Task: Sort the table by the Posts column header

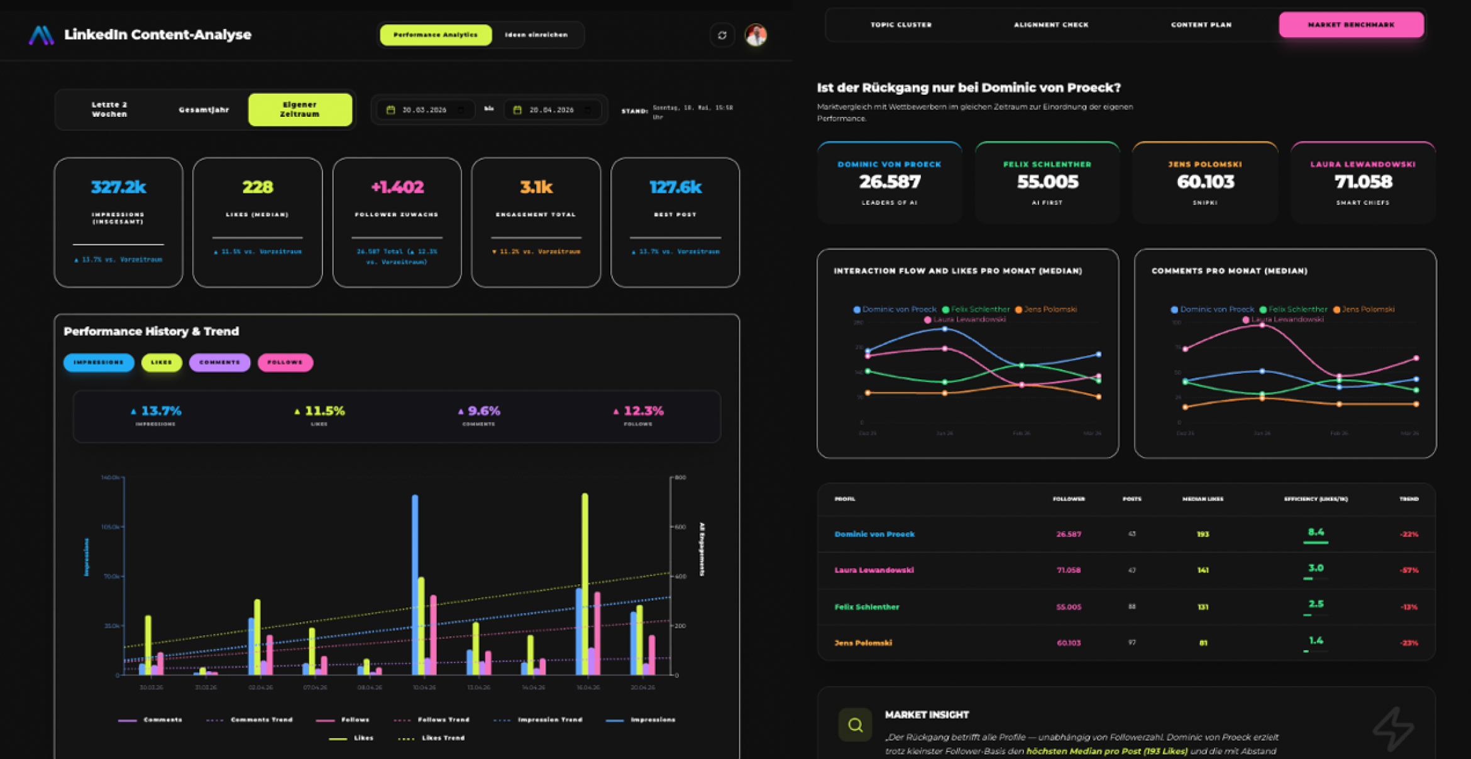Action: [x=1132, y=499]
